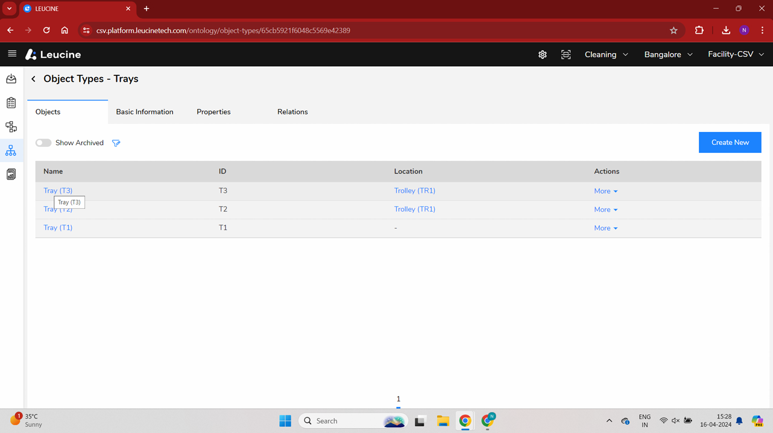773x433 pixels.
Task: Click the Name column header
Action: 53,172
